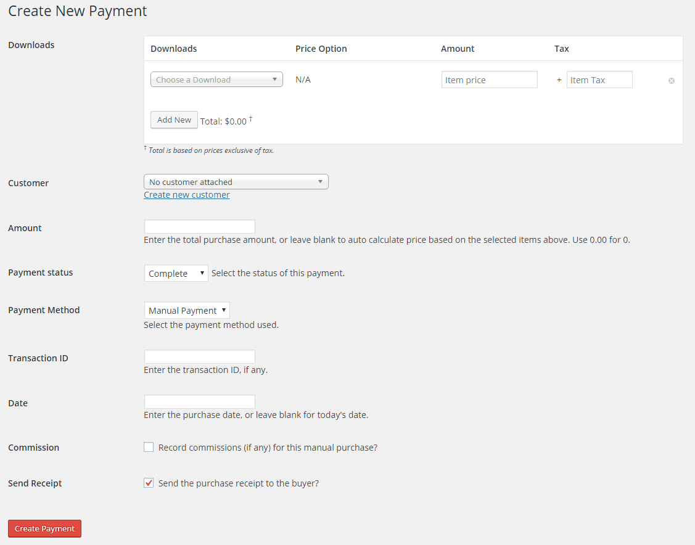Click the Date field label
Image resolution: width=695 pixels, height=545 pixels.
point(18,403)
